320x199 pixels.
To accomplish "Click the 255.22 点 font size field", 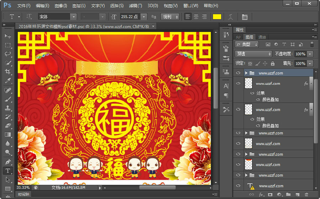I will pyautogui.click(x=130, y=17).
